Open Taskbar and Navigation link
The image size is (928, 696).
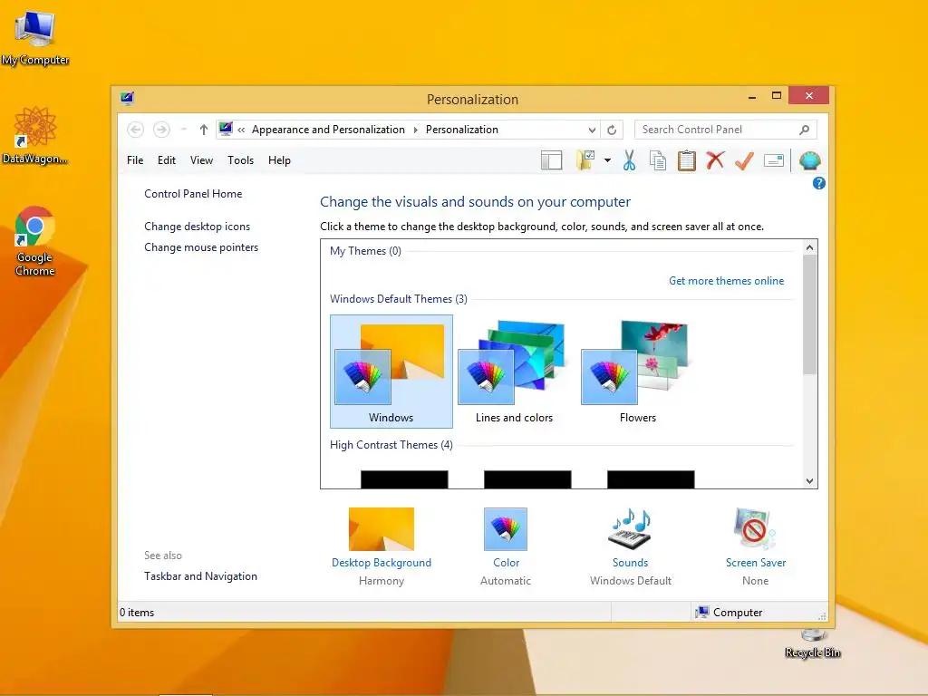tap(200, 576)
